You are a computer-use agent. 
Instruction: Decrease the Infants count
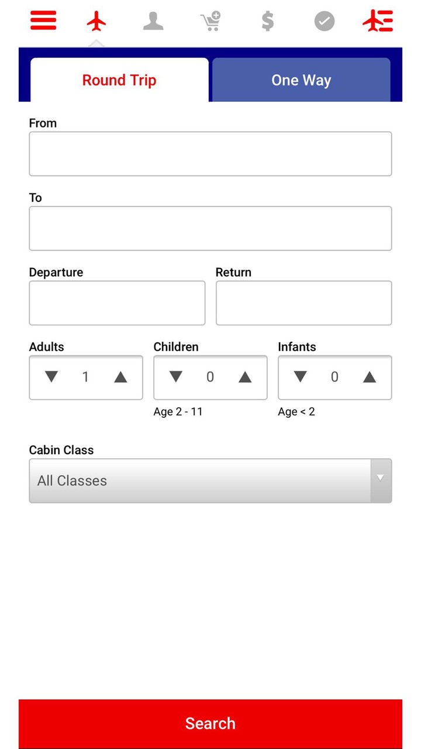301,377
